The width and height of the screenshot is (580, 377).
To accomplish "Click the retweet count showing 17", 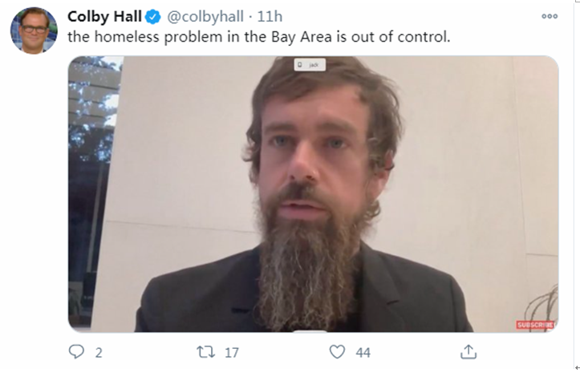I will (x=232, y=353).
